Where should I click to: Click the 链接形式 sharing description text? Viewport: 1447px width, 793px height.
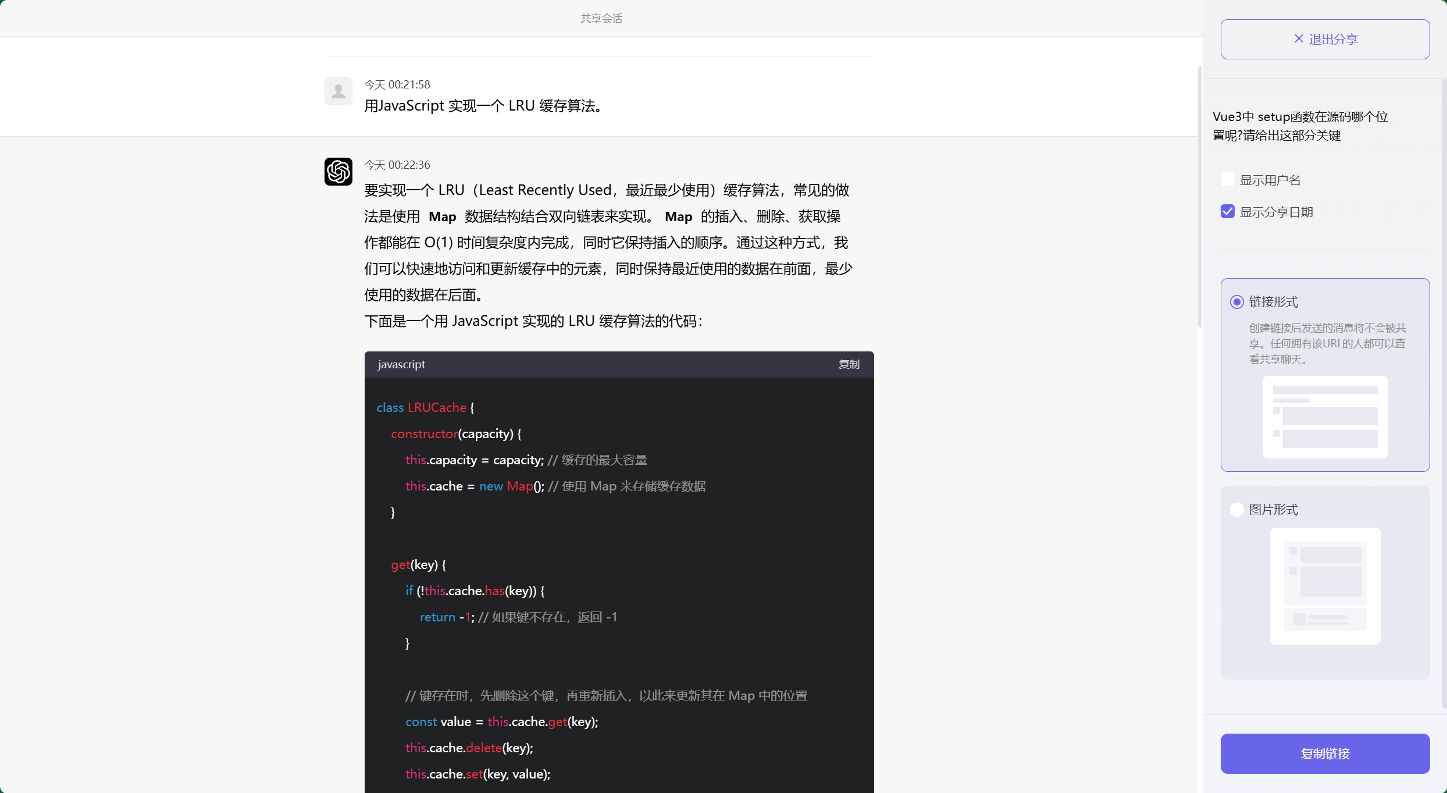click(1327, 343)
